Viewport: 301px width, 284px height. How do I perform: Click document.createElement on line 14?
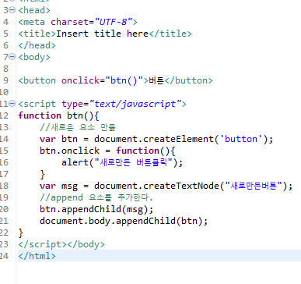click(x=154, y=139)
